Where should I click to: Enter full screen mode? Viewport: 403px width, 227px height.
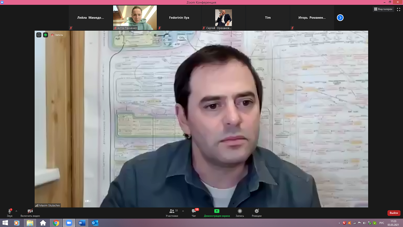click(398, 9)
